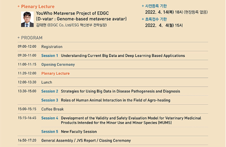Click the New Faculty Session title

[79, 132]
